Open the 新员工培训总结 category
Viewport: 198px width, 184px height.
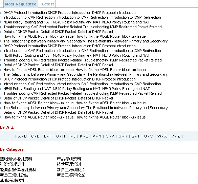14,175
